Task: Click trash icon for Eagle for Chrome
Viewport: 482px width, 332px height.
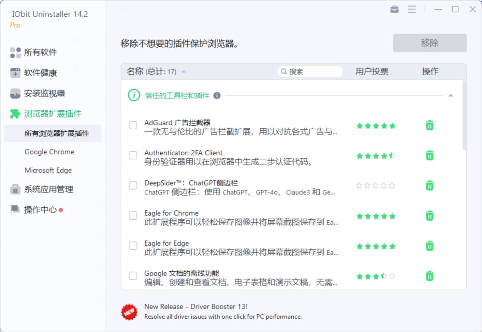Action: click(429, 216)
